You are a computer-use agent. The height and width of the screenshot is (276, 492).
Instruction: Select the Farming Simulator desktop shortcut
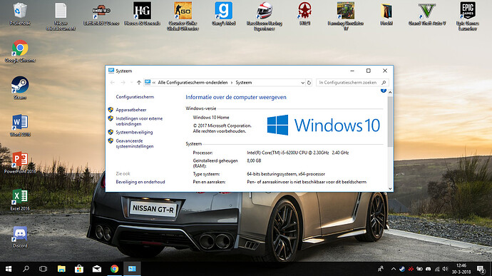[345, 16]
